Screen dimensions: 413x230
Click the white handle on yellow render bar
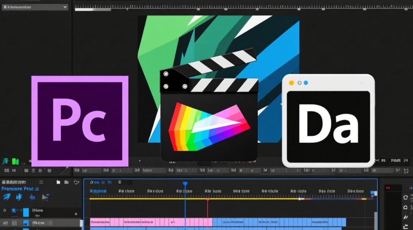pos(301,199)
